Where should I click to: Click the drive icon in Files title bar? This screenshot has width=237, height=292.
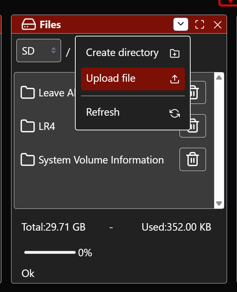tap(29, 25)
